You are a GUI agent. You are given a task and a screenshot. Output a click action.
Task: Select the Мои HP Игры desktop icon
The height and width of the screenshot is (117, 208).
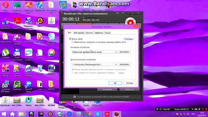[29, 86]
